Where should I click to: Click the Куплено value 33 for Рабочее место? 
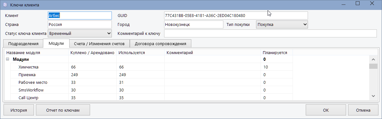pyautogui.click(x=93, y=83)
